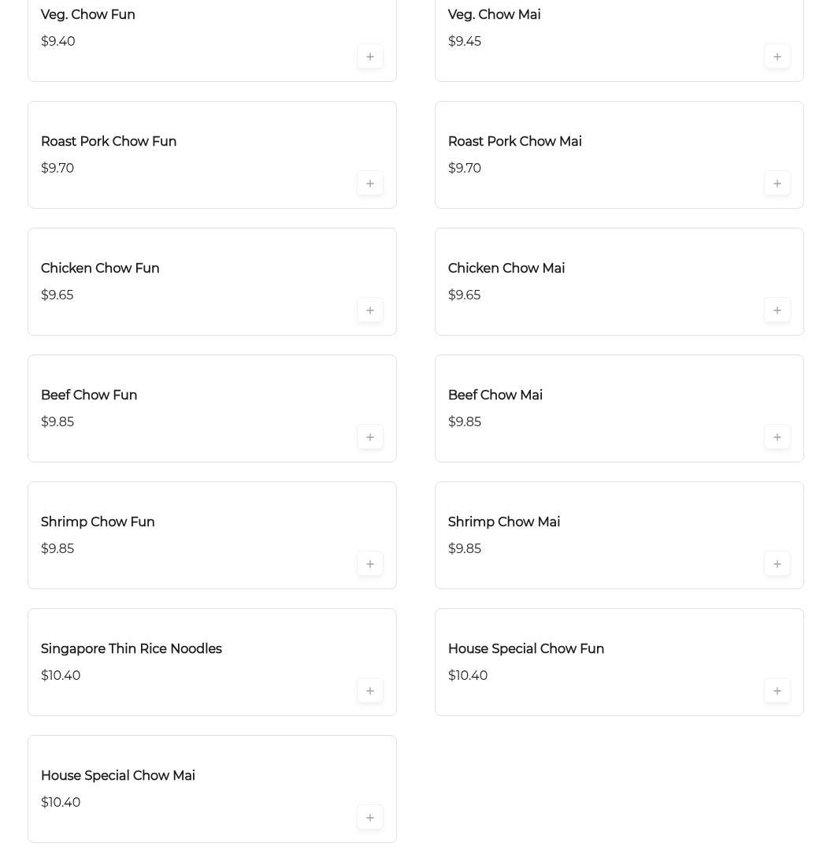Image resolution: width=827 pixels, height=854 pixels.
Task: Select the Chicken Chow Mai item name
Action: click(506, 269)
